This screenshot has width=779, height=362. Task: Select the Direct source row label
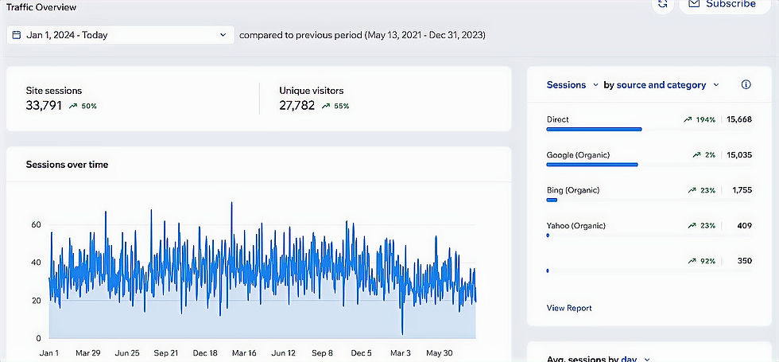click(x=557, y=119)
